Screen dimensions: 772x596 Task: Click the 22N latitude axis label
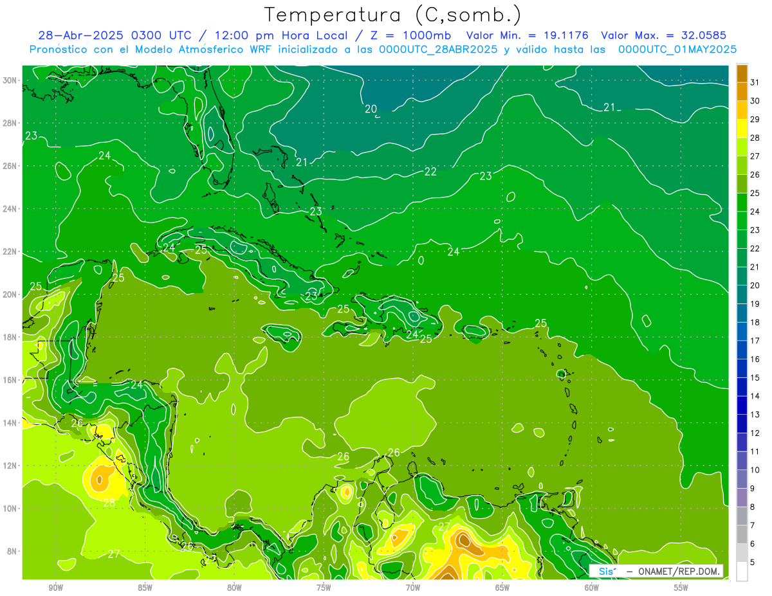(x=10, y=251)
